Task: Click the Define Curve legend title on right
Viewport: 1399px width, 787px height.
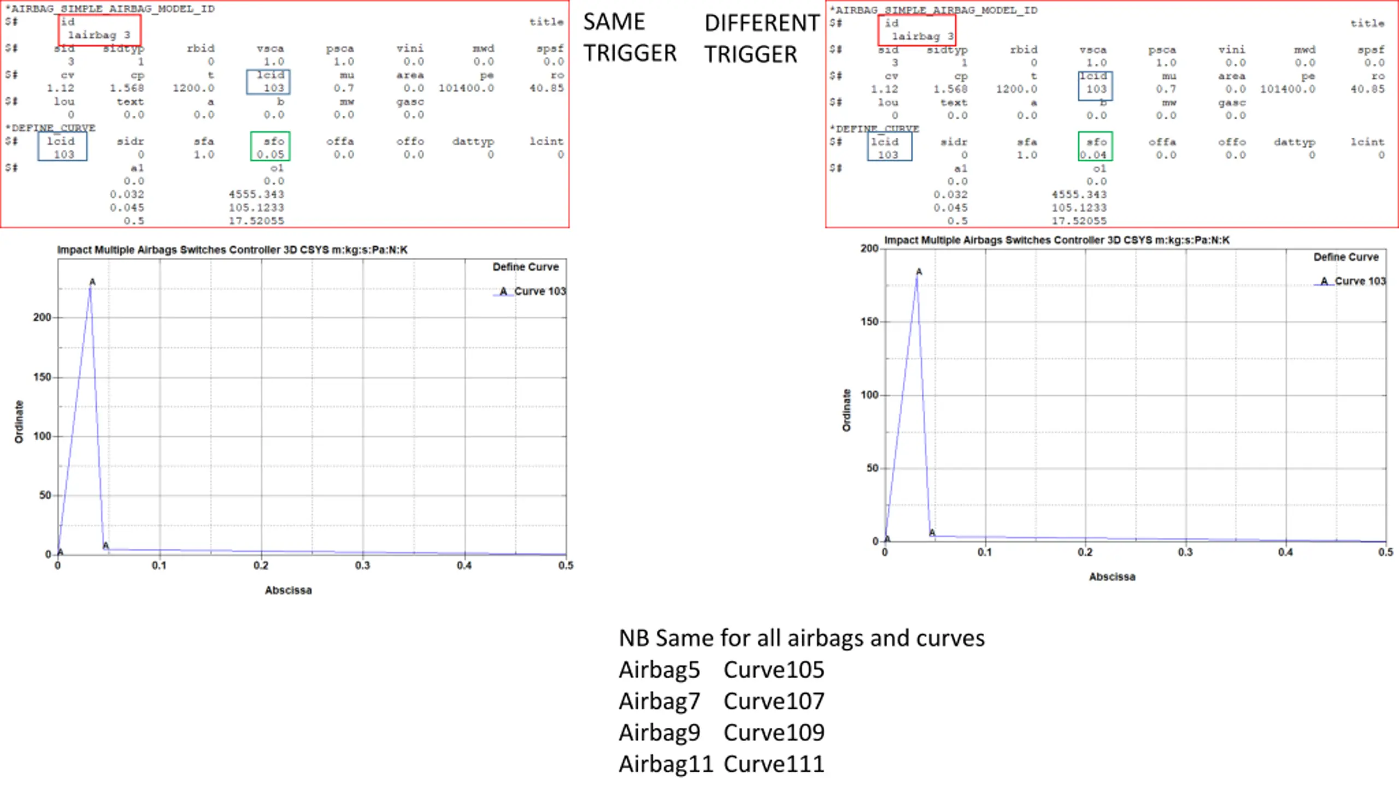Action: point(1345,257)
